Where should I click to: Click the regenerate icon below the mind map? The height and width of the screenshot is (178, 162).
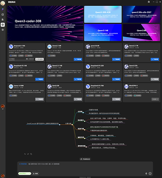click(28, 154)
